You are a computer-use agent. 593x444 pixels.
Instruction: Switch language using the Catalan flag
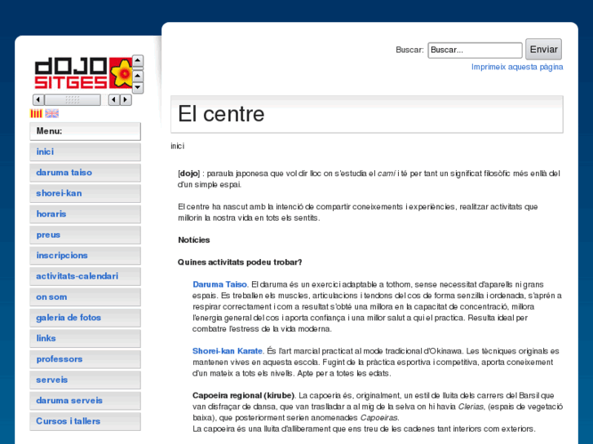pos(36,113)
